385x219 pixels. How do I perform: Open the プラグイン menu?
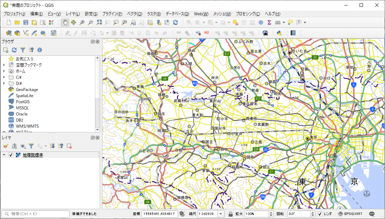click(x=112, y=14)
